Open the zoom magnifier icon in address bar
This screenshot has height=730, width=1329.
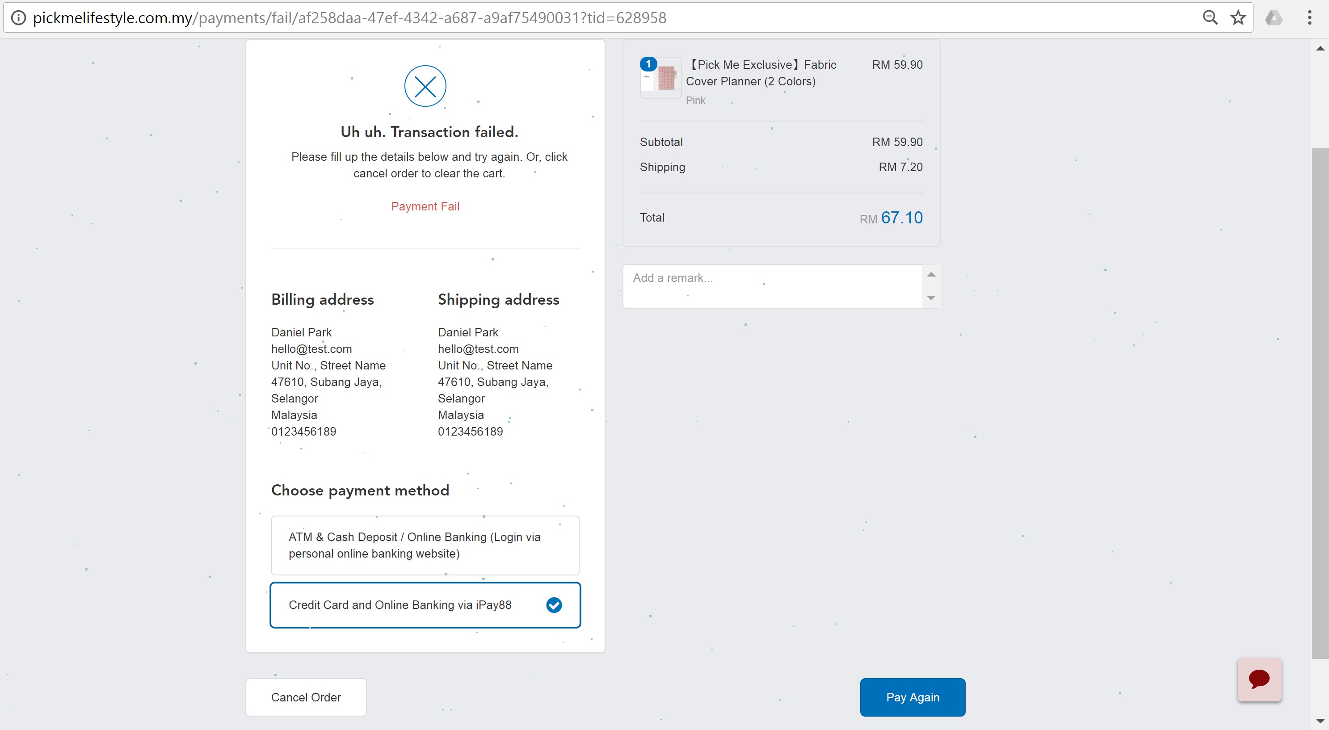(1210, 17)
